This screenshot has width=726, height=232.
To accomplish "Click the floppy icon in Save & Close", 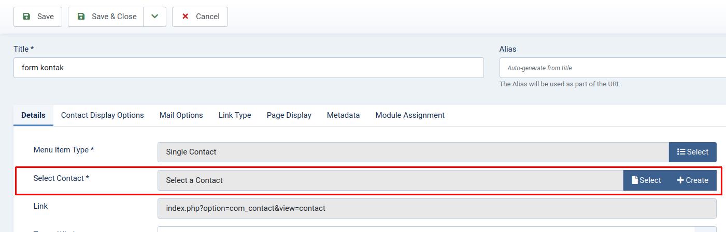I will point(81,17).
